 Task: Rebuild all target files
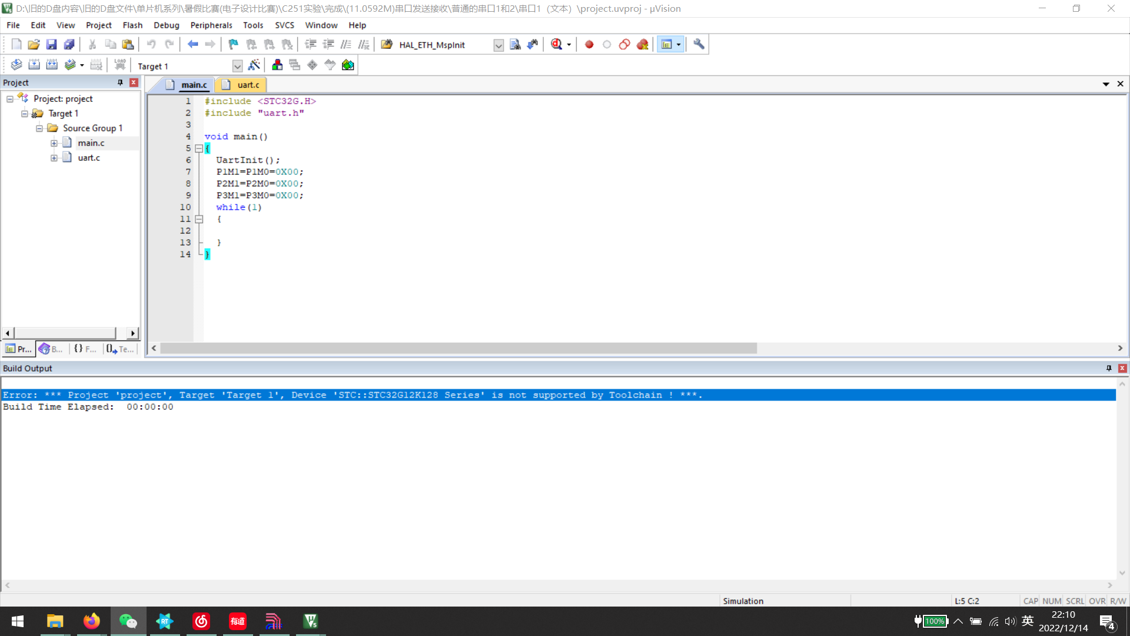point(52,65)
